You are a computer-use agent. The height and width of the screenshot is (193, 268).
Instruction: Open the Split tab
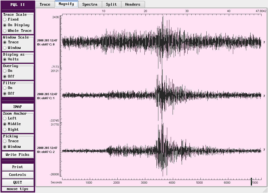click(111, 4)
